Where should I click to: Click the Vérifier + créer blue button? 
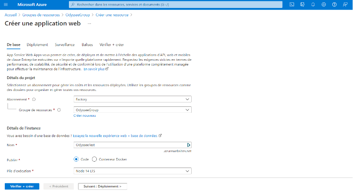point(22,186)
